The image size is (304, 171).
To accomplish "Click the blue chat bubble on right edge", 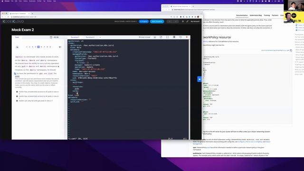I will point(199,79).
